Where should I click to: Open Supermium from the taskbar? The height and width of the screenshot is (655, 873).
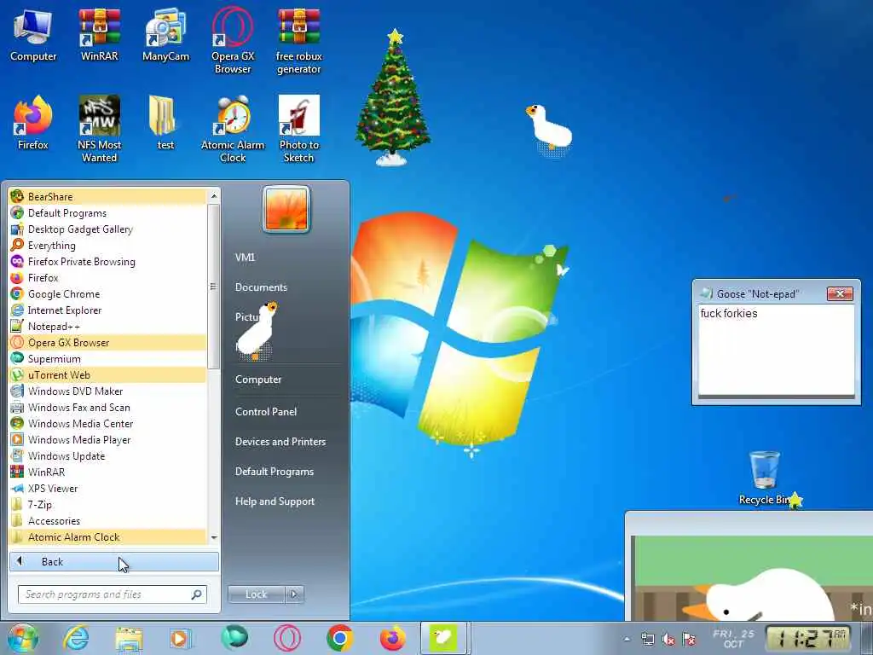(x=234, y=638)
